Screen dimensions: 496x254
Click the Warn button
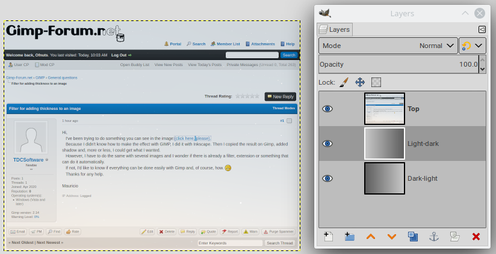(250, 232)
